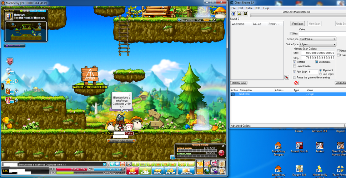Click the Assault Fire LA desktop icon

click(x=299, y=147)
